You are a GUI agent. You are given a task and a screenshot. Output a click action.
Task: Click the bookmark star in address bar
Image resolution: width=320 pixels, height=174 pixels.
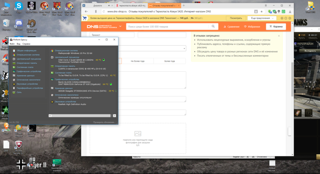(261, 12)
